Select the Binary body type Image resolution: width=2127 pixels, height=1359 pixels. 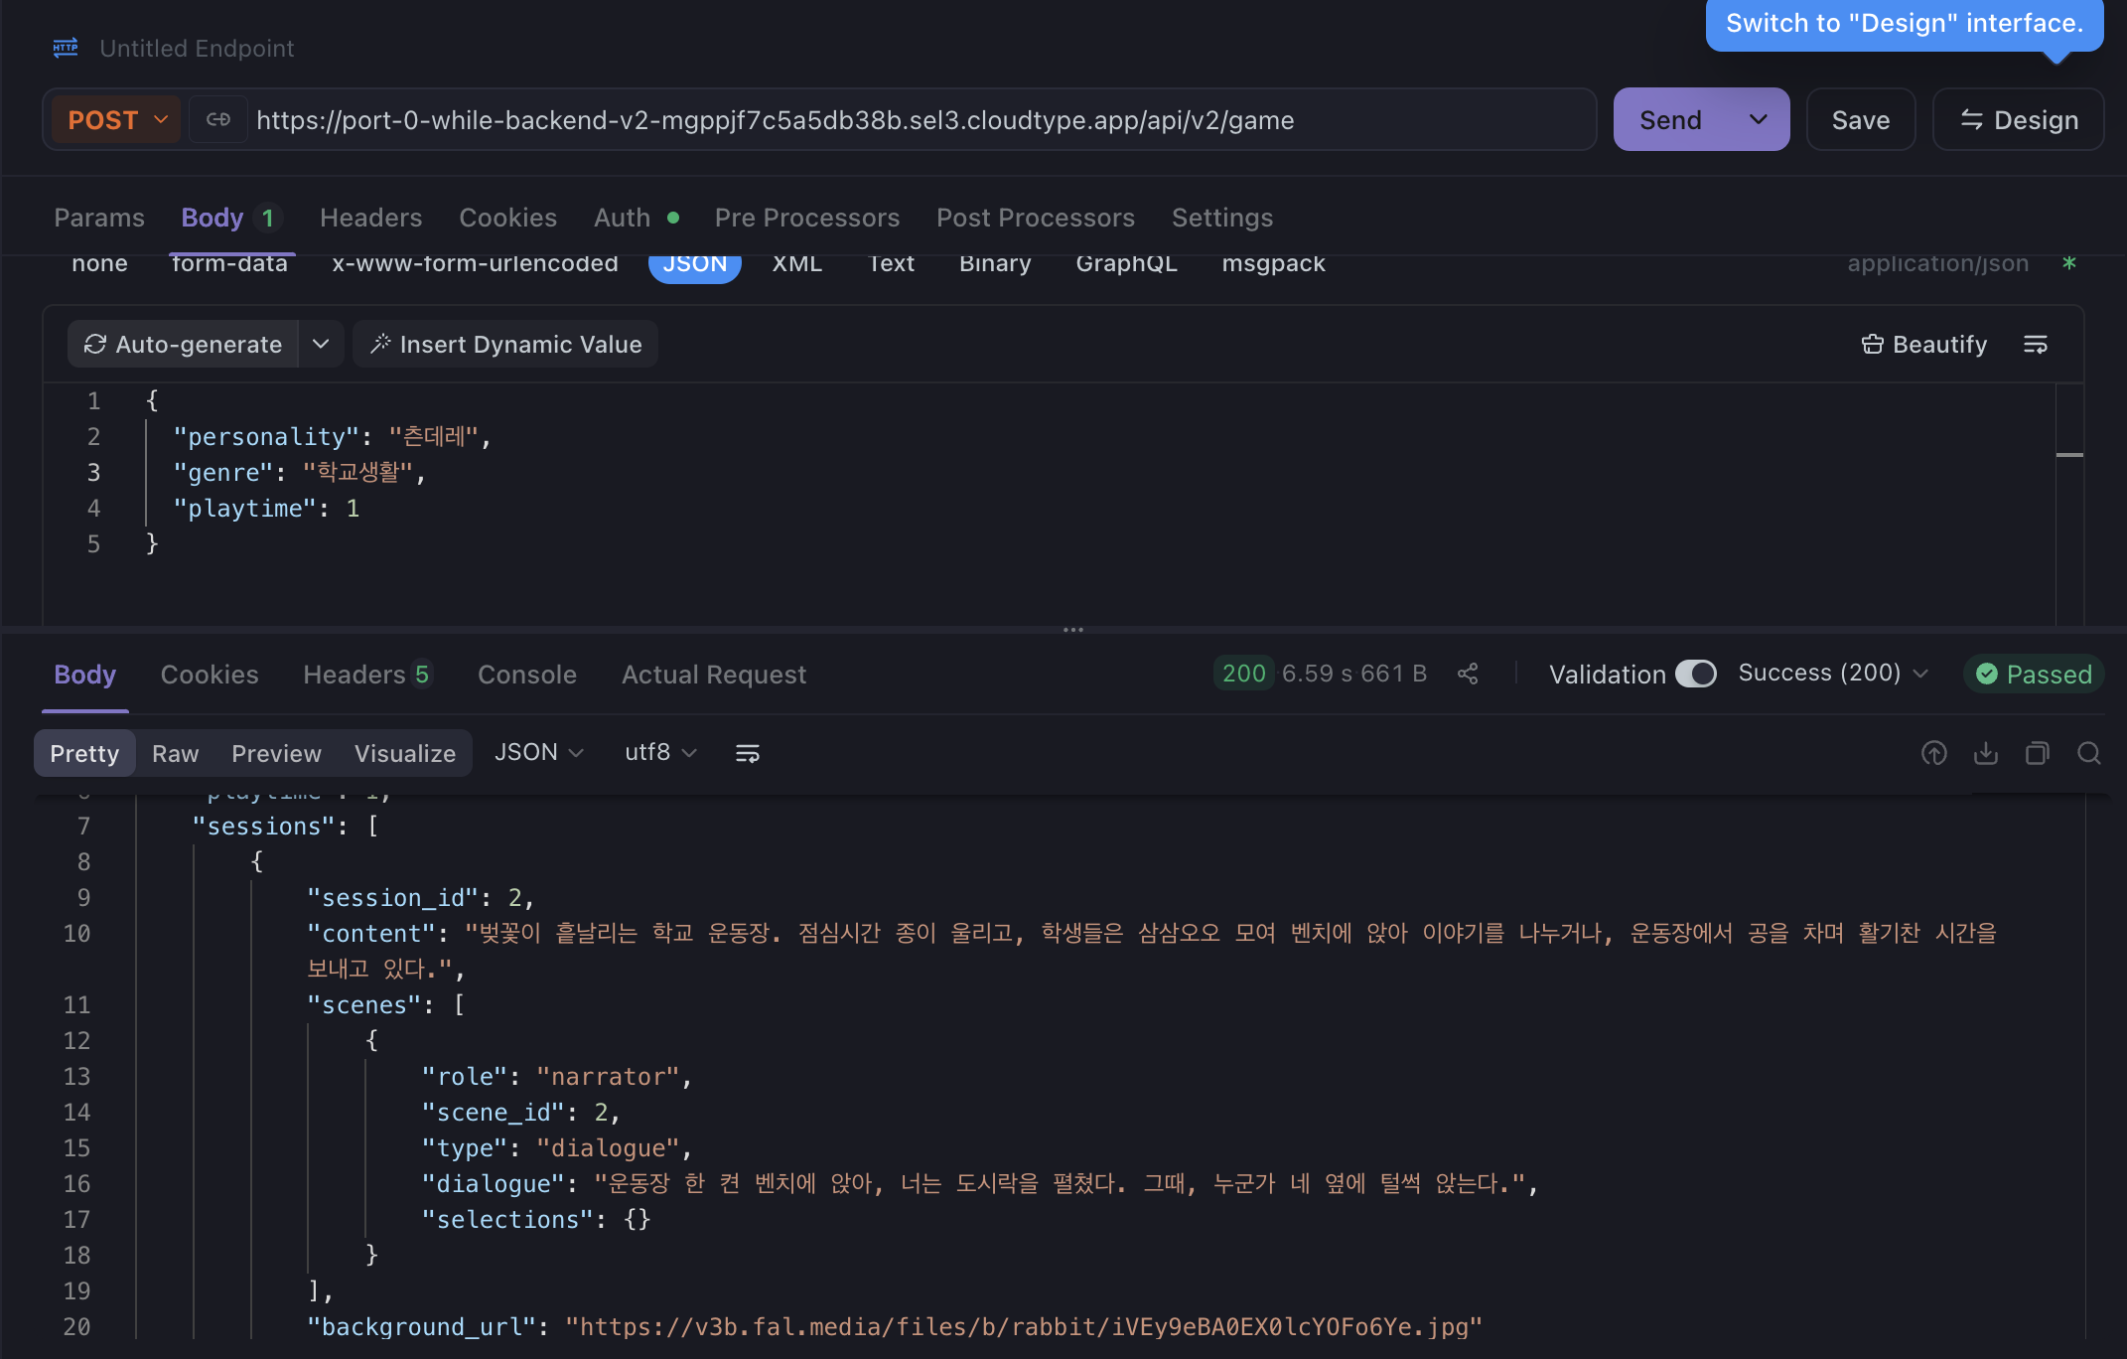click(x=995, y=265)
